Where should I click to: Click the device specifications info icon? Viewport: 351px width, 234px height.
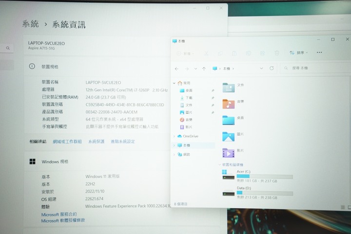32,66
